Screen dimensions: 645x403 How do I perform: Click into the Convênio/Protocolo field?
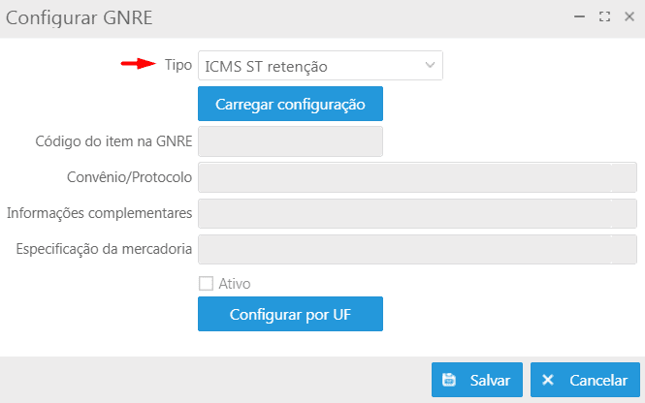[417, 177]
